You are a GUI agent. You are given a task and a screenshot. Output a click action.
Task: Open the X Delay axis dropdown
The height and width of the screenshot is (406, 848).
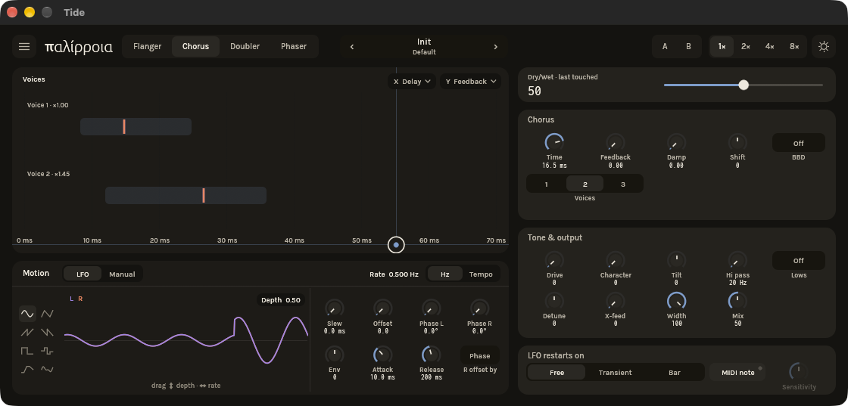click(x=412, y=82)
